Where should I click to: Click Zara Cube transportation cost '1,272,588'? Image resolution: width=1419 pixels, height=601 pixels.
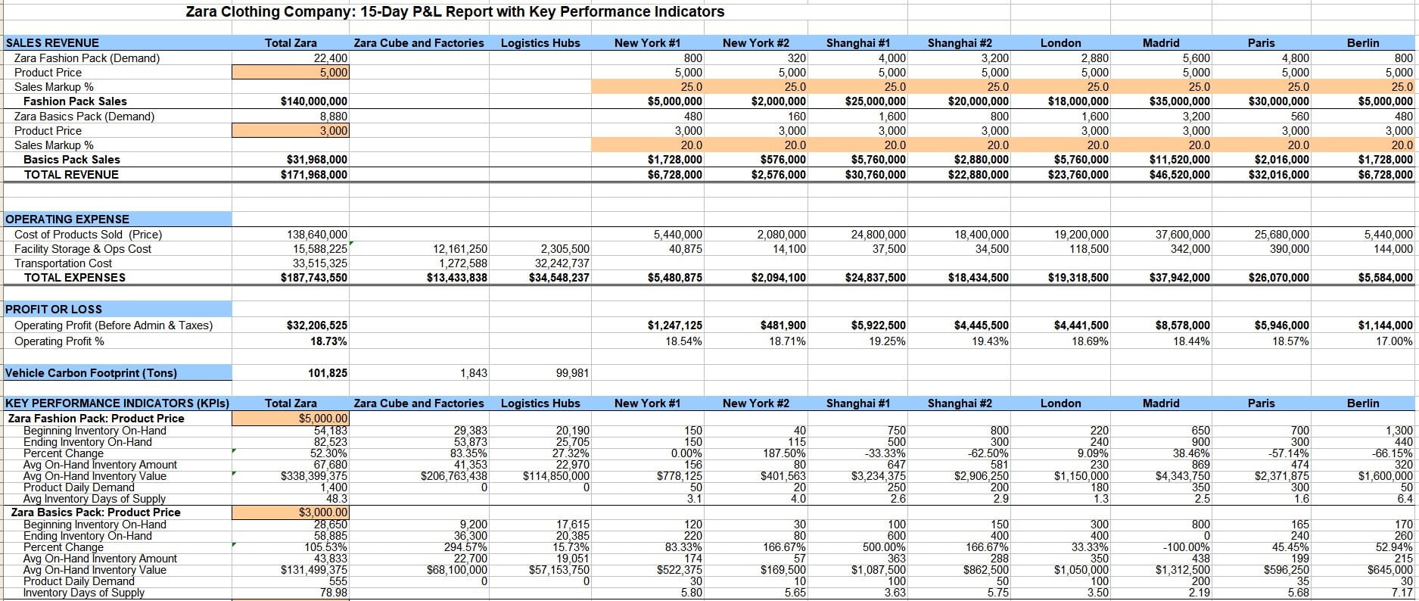coord(463,263)
